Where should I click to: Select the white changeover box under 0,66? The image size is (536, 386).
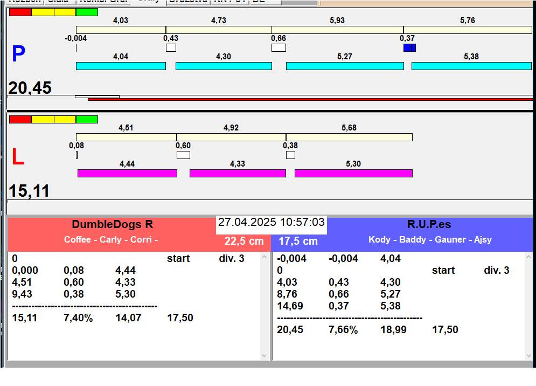(279, 47)
